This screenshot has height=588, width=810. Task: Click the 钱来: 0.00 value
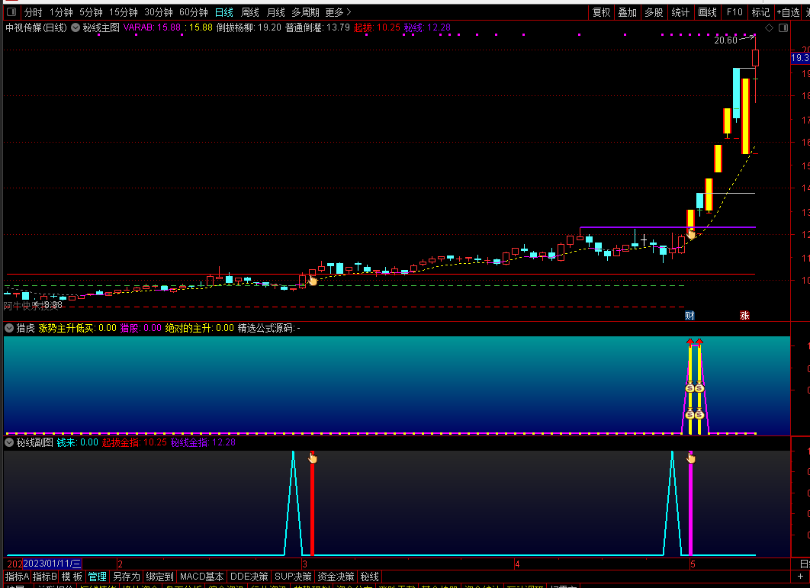[78, 442]
